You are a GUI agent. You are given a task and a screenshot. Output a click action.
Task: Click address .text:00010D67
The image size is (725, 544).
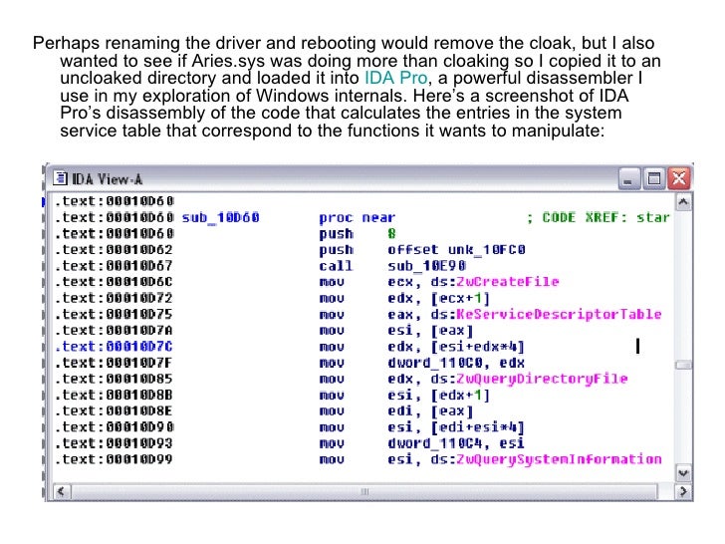pyautogui.click(x=114, y=266)
